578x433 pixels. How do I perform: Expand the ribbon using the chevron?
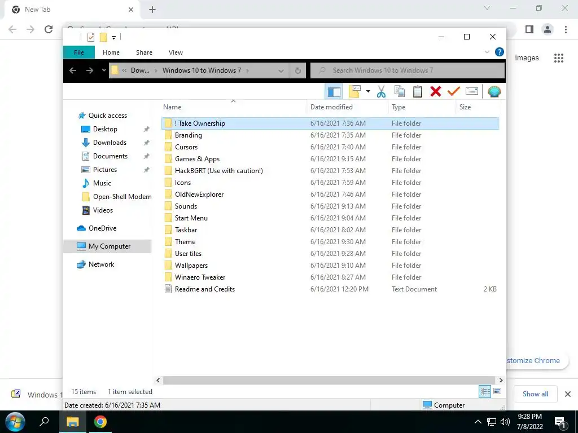tap(487, 52)
